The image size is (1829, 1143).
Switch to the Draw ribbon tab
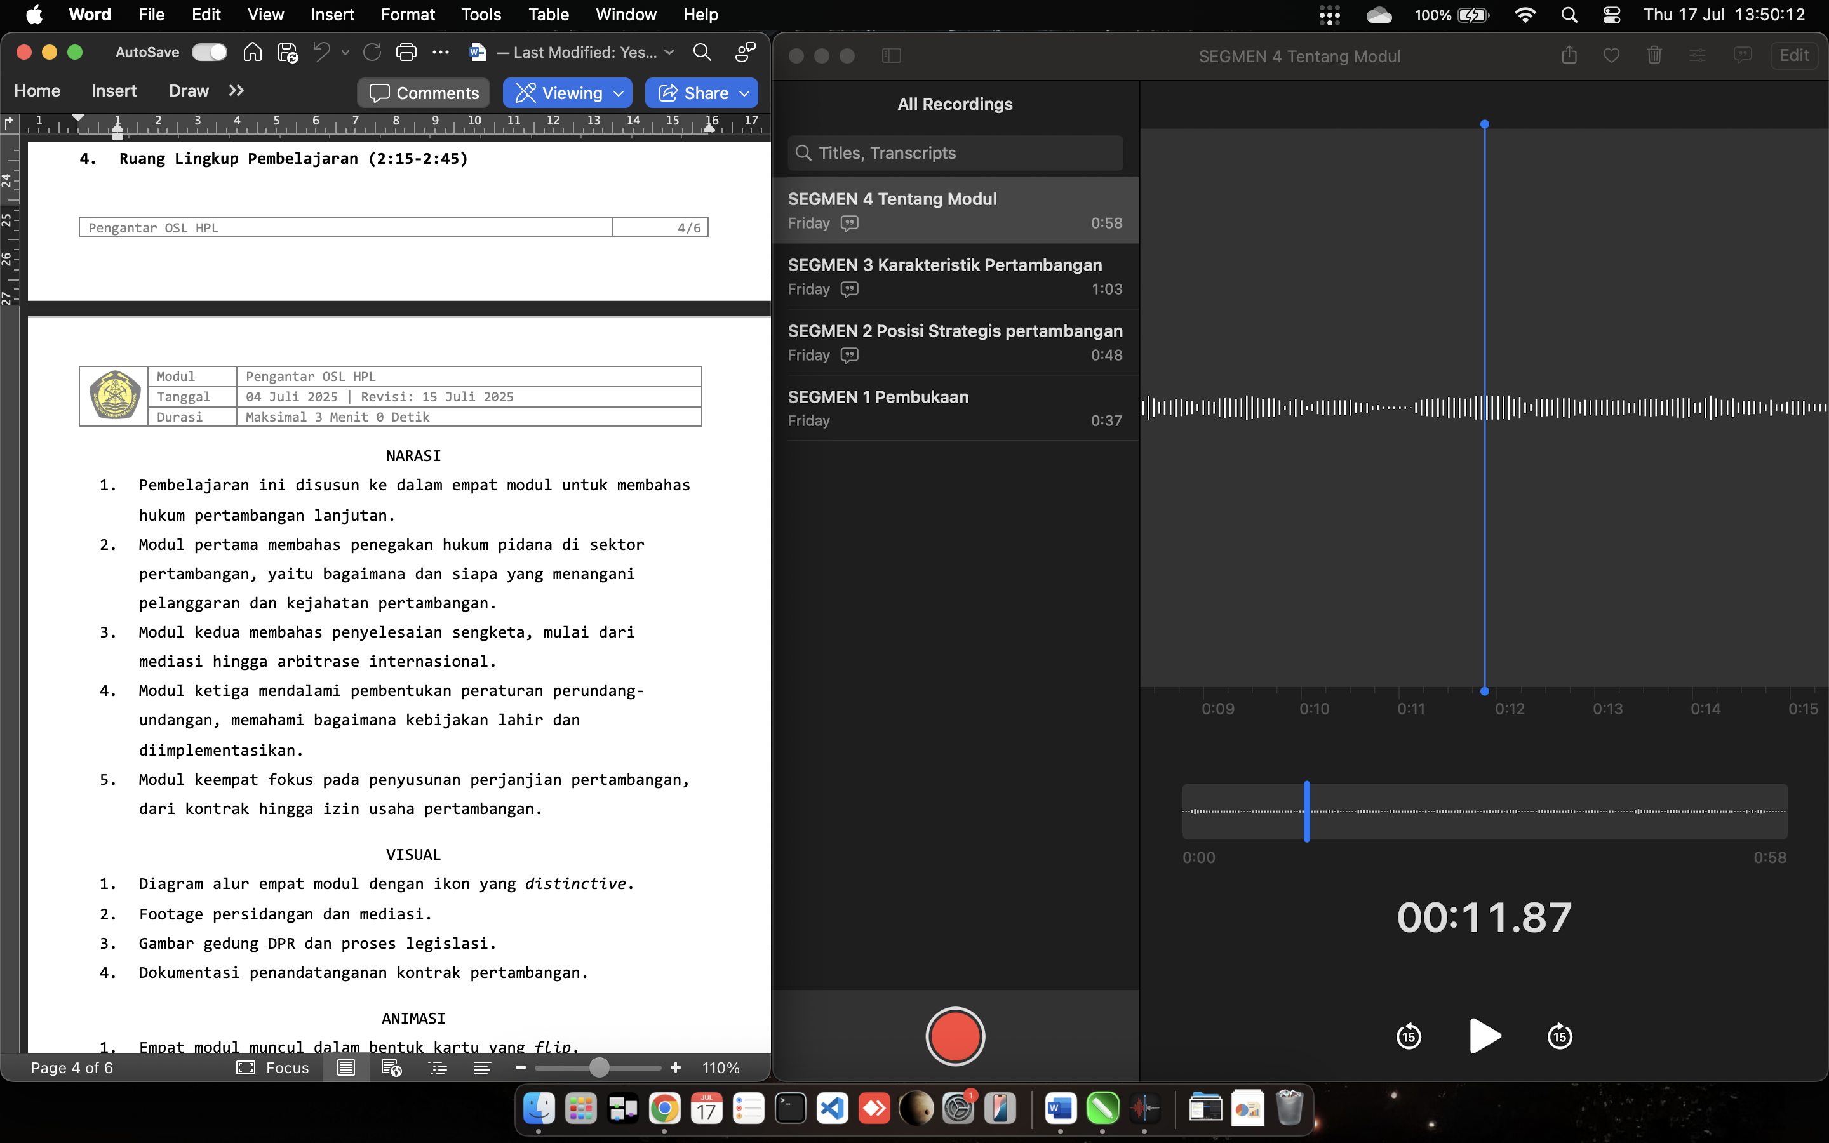(188, 91)
